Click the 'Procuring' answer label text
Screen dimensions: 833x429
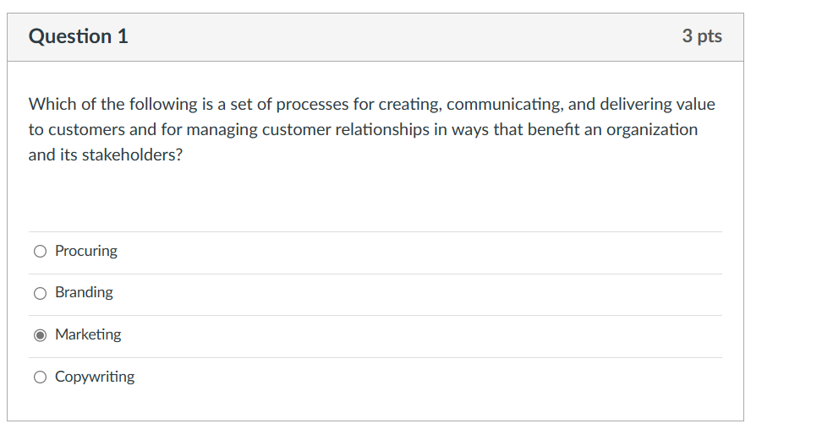[86, 251]
